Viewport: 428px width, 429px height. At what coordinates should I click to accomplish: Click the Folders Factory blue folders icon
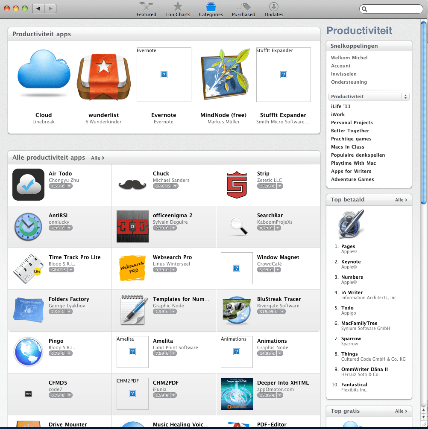[28, 310]
